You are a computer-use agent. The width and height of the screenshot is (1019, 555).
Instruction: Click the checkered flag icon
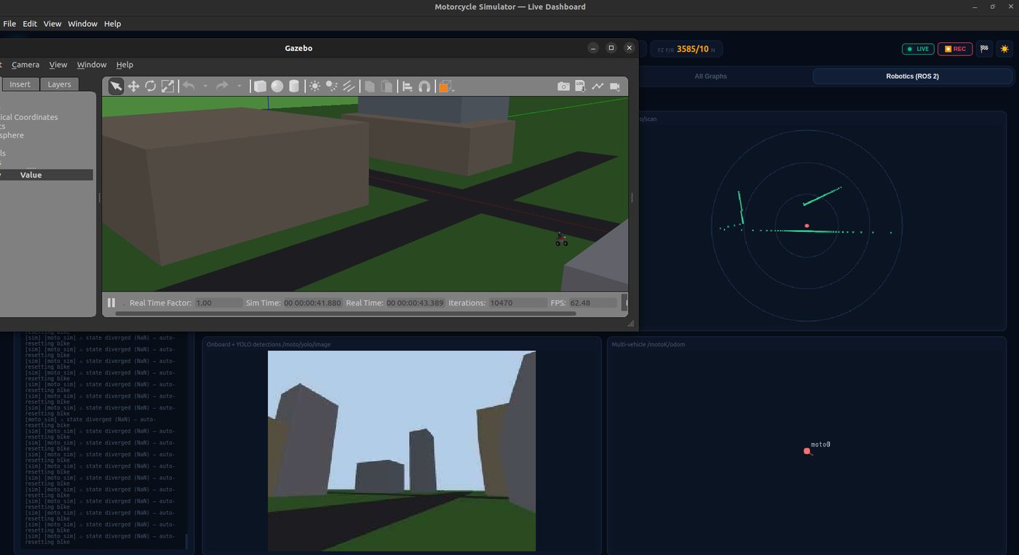pyautogui.click(x=984, y=49)
